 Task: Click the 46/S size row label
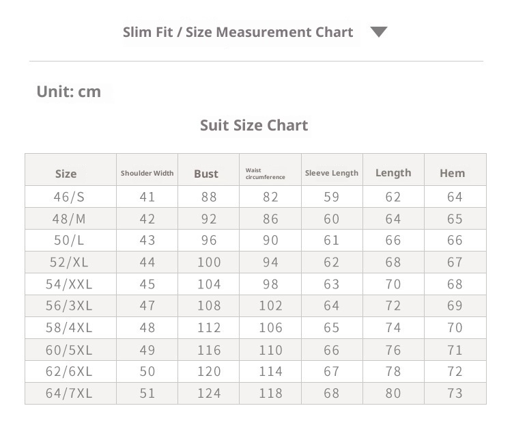pos(70,197)
